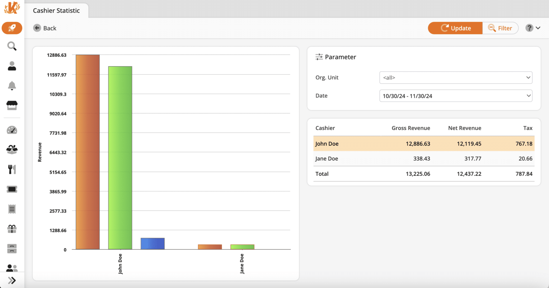Select the ticket icon in the sidebar
The height and width of the screenshot is (288, 549).
point(12,189)
